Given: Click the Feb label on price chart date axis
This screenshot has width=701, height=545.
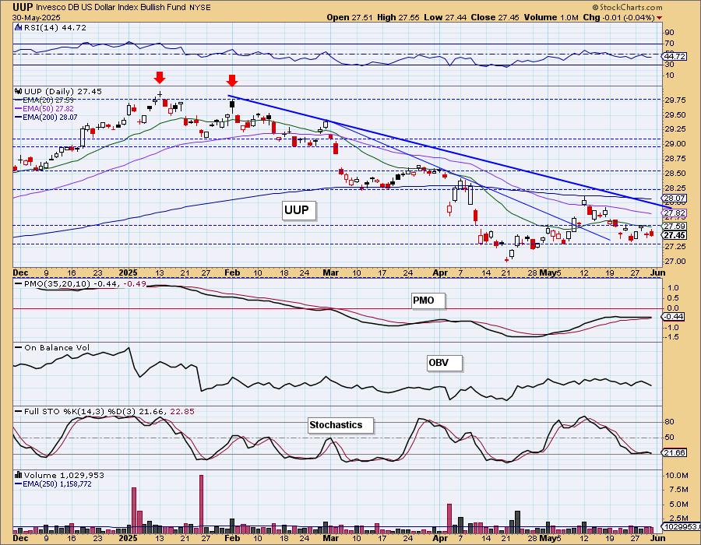Looking at the screenshot, I should [x=232, y=272].
